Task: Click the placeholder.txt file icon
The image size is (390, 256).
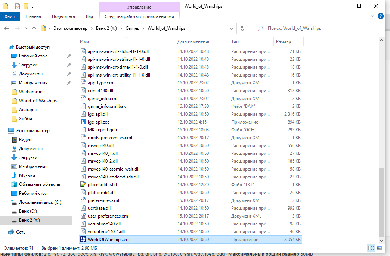Action: [x=83, y=185]
